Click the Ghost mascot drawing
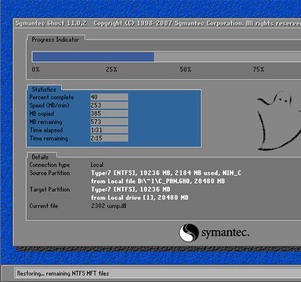This screenshot has height=282, width=301. (x=279, y=121)
